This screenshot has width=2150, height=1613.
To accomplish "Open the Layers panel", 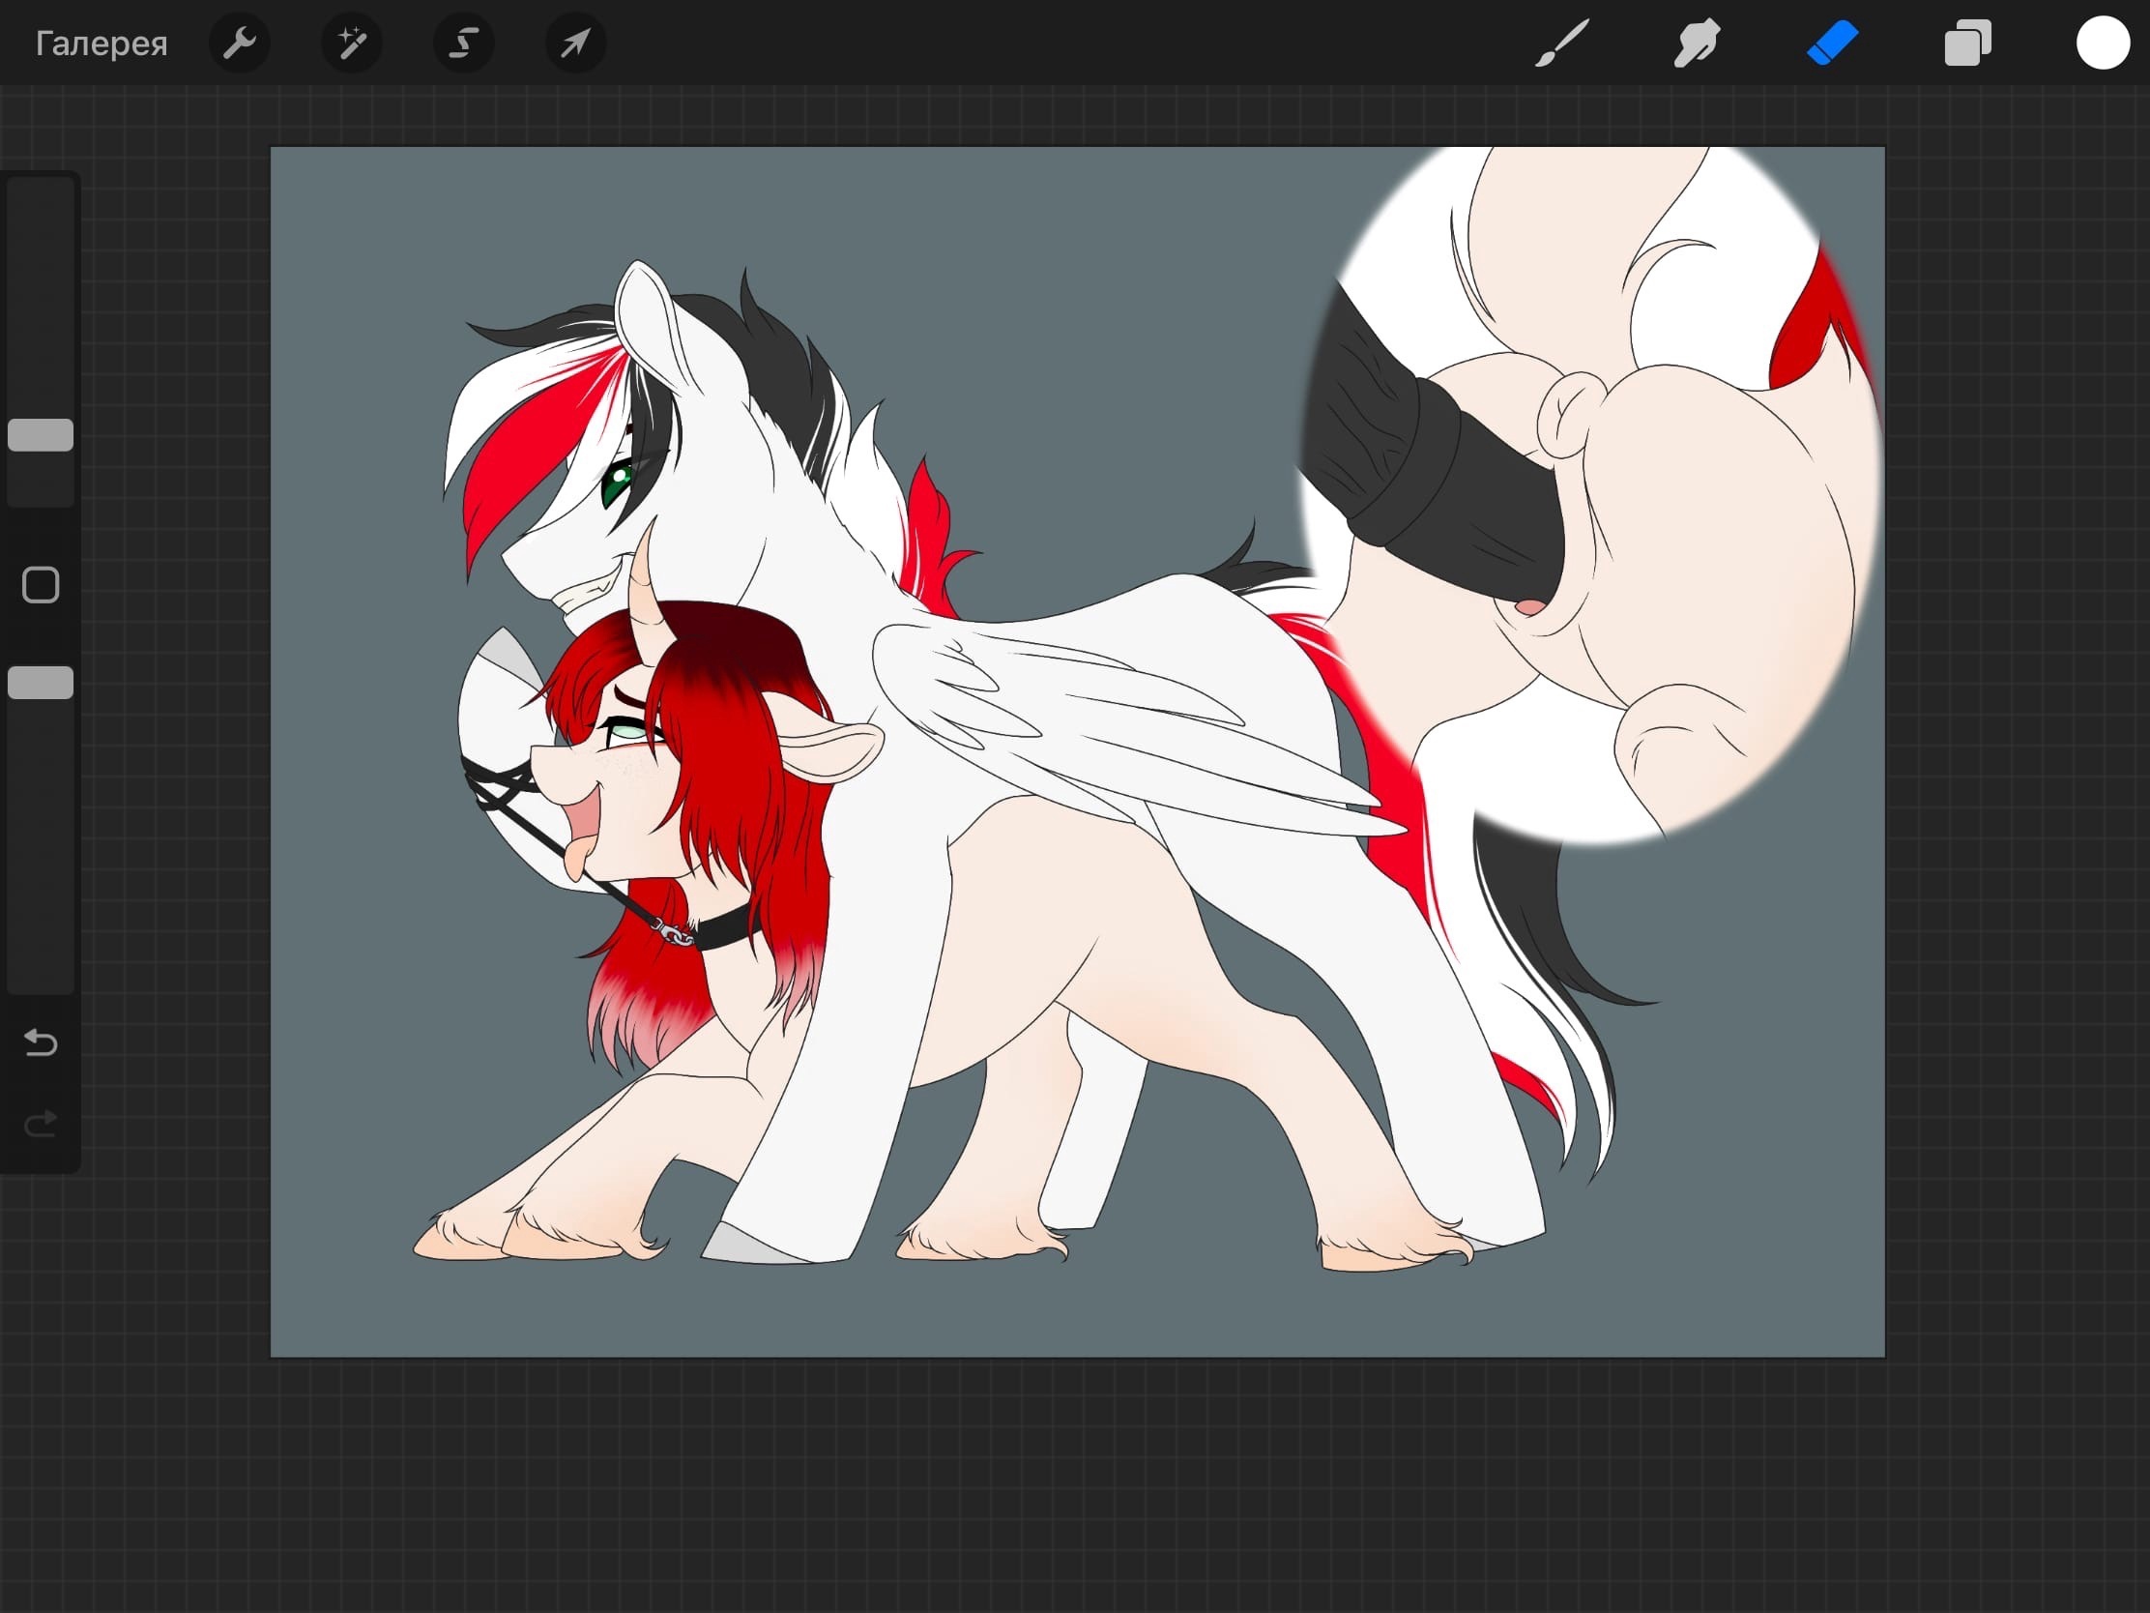I will (x=1967, y=44).
